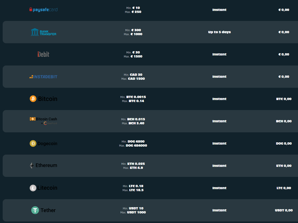Click the orange Bitcoin coin icon
This screenshot has width=298, height=223.
coord(33,99)
